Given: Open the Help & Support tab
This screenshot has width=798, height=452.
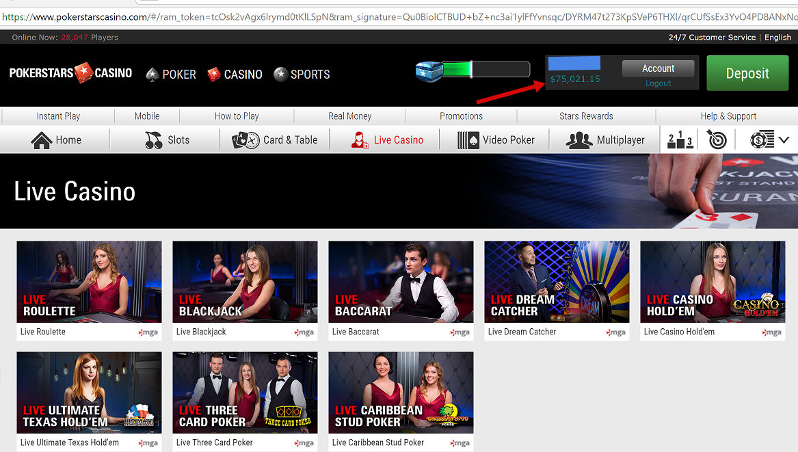Looking at the screenshot, I should [728, 116].
